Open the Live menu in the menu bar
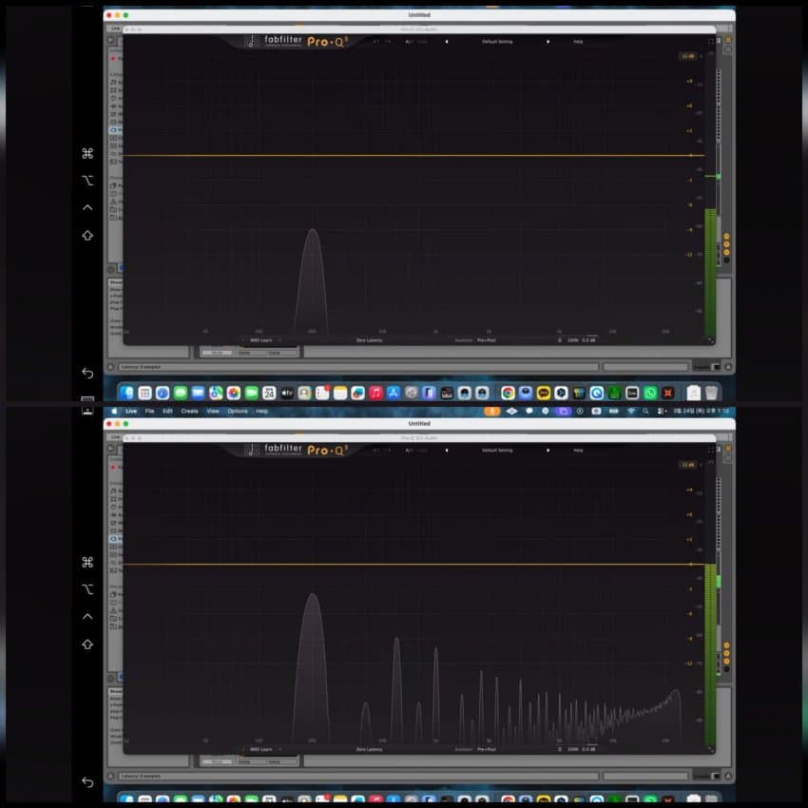This screenshot has height=808, width=808. click(131, 411)
